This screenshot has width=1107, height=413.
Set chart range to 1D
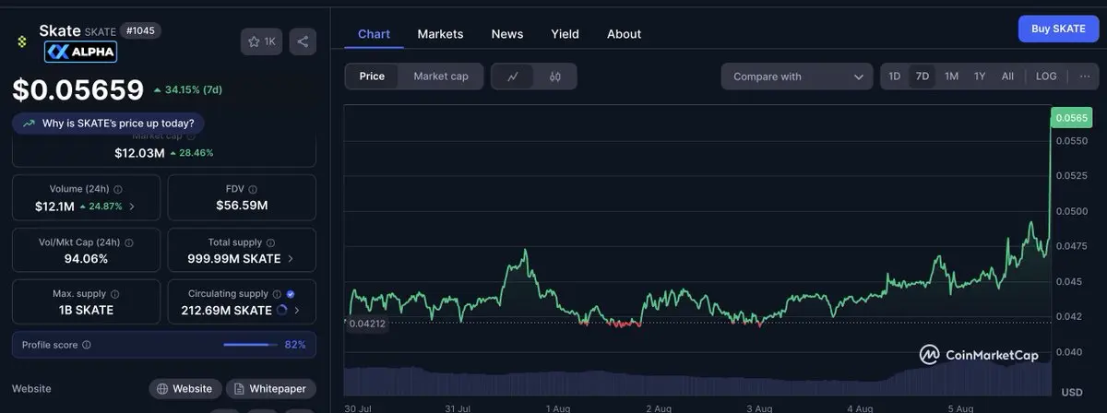pos(894,77)
